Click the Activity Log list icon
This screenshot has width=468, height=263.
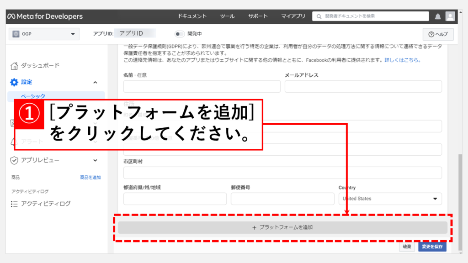pyautogui.click(x=14, y=204)
